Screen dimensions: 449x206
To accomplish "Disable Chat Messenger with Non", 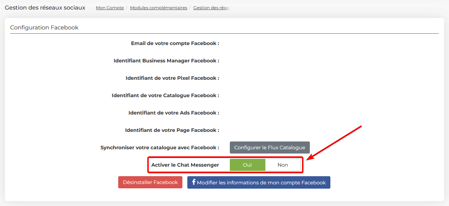I will (x=283, y=165).
